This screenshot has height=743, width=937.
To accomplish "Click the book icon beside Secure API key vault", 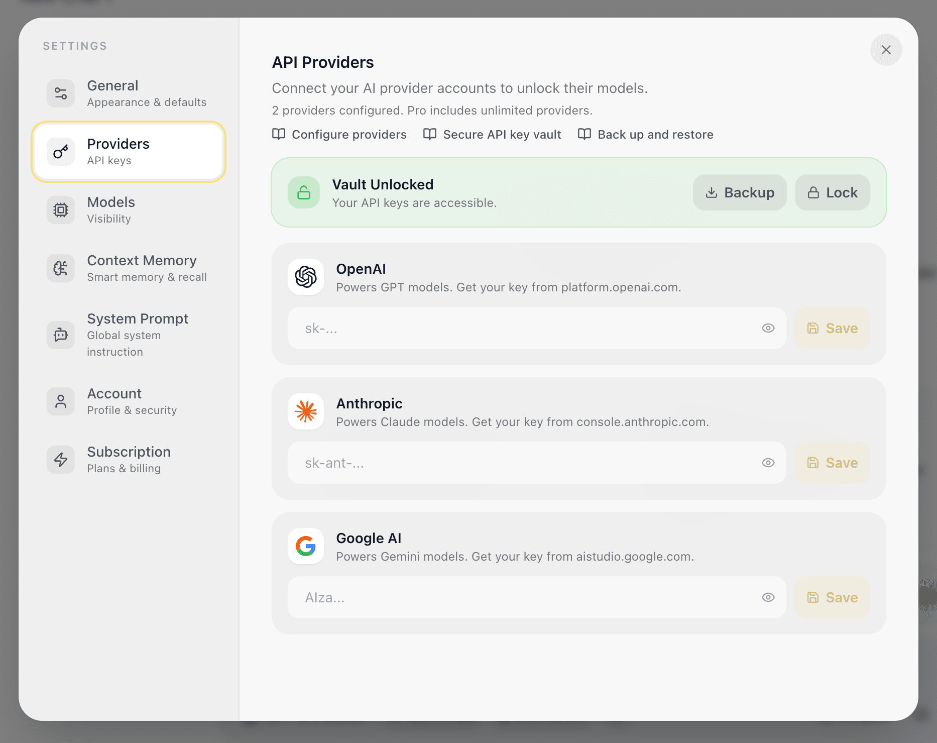I will coord(430,134).
